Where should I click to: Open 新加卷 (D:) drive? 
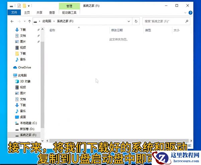tap(27, 129)
